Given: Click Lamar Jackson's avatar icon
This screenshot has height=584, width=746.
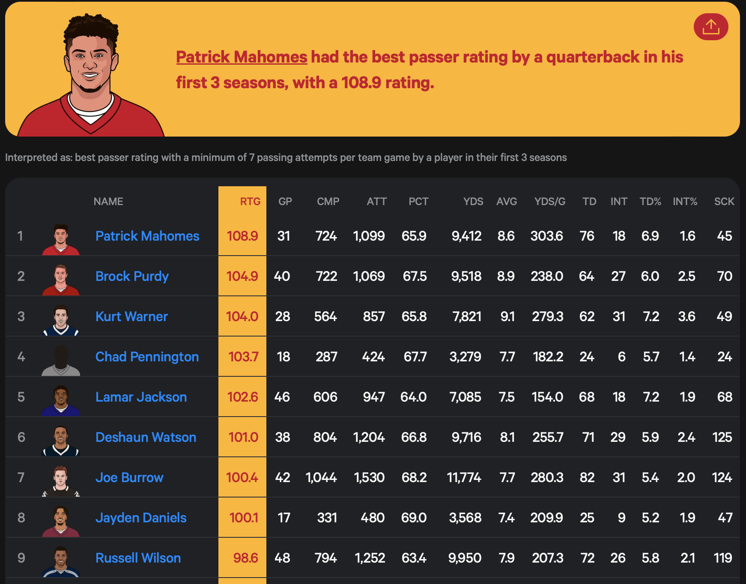Looking at the screenshot, I should coord(61,400).
